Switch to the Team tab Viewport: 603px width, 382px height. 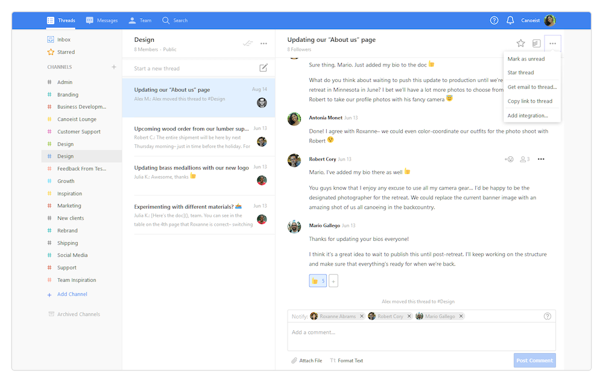[140, 21]
